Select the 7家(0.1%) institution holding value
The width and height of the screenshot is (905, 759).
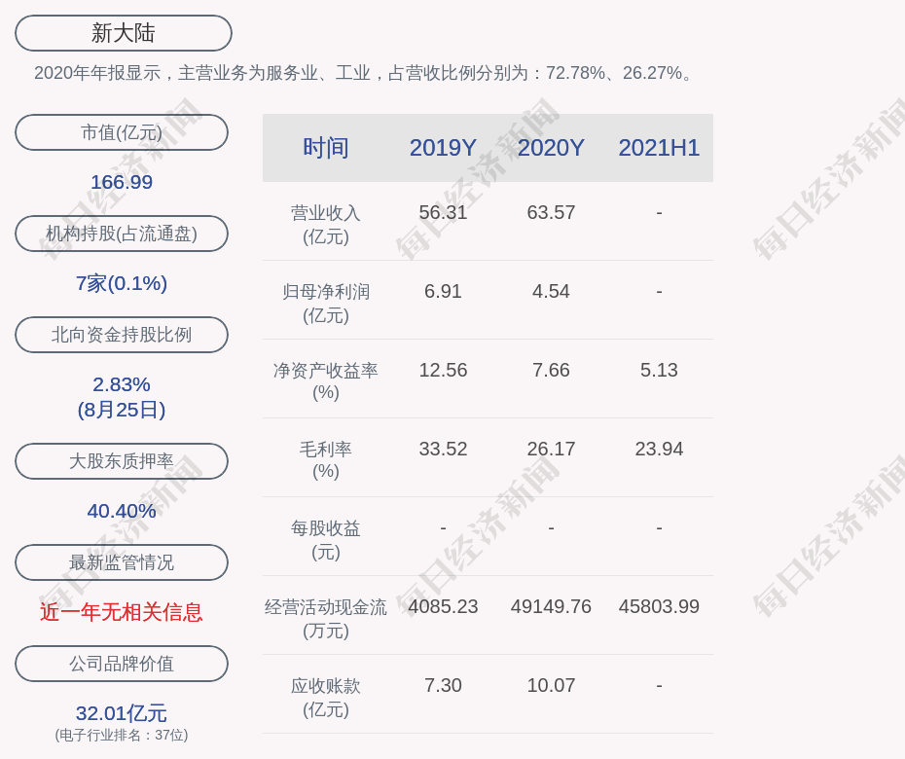[x=122, y=283]
